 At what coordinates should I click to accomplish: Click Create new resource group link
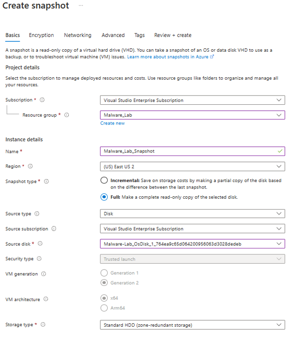coord(112,123)
